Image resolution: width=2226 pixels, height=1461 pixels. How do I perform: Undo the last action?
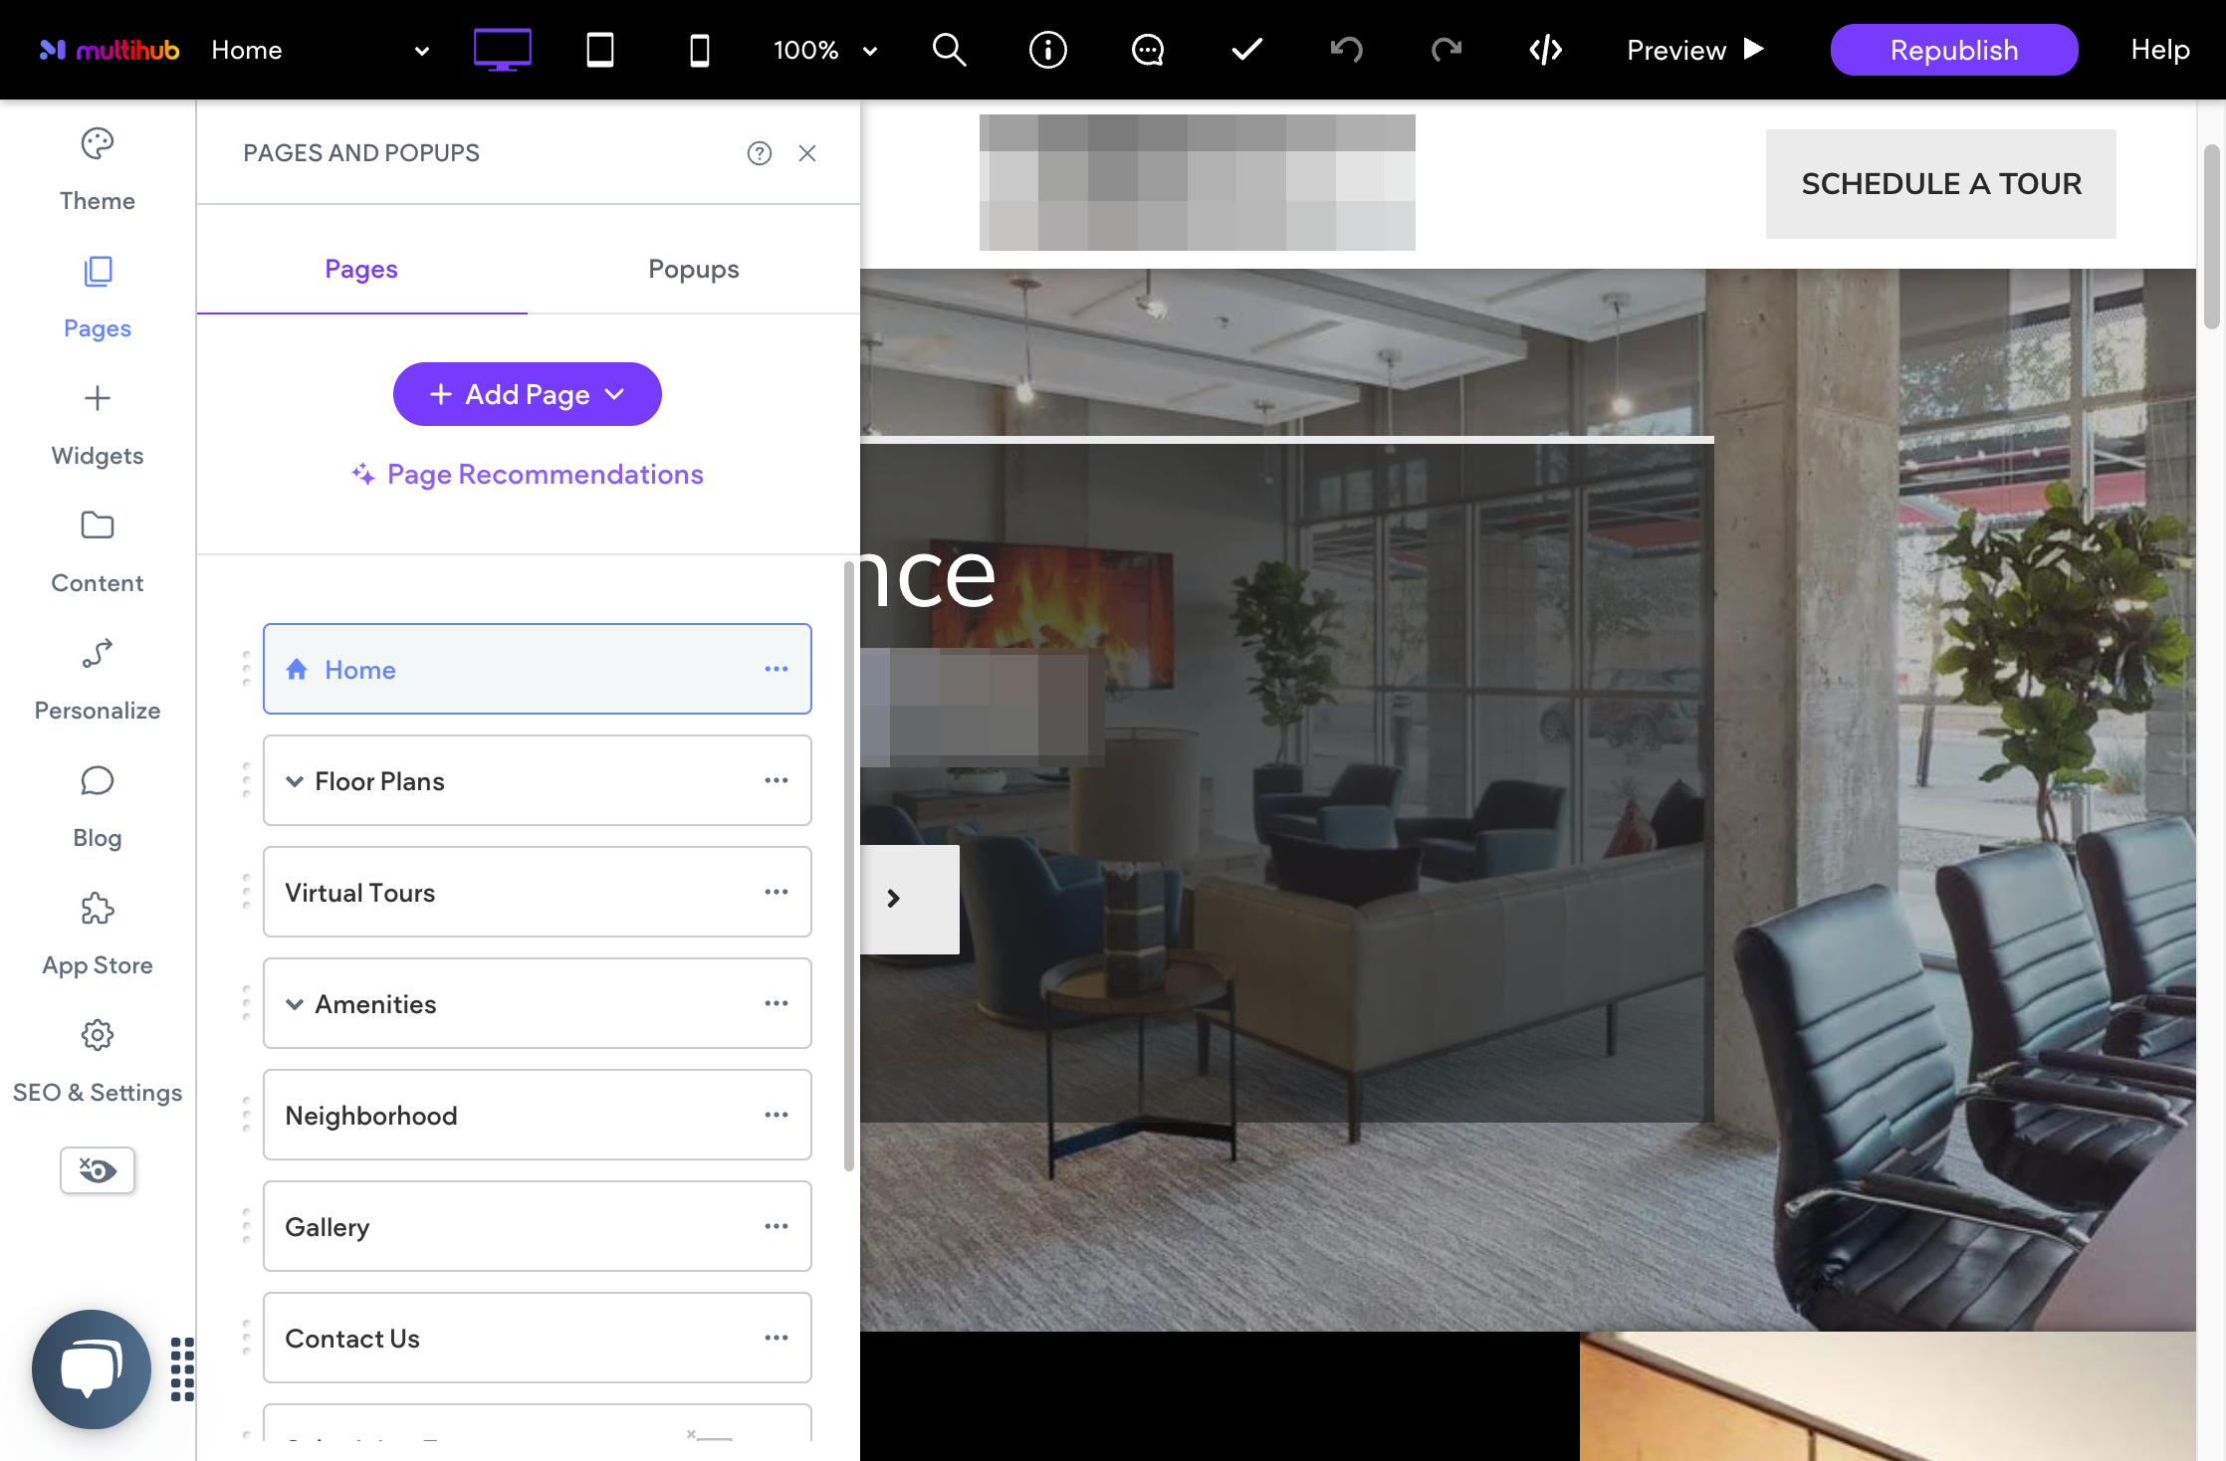pyautogui.click(x=1347, y=50)
